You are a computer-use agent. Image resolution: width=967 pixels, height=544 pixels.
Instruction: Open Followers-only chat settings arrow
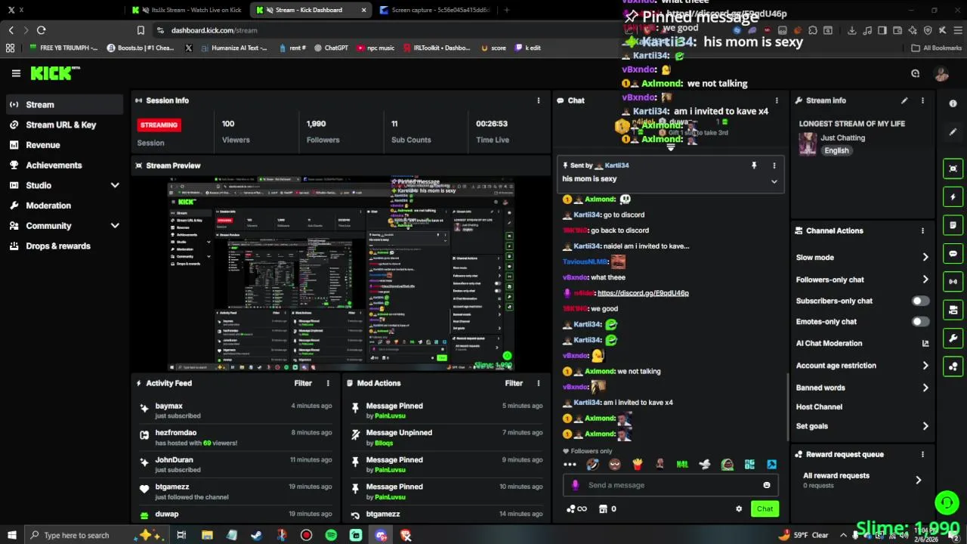point(925,280)
